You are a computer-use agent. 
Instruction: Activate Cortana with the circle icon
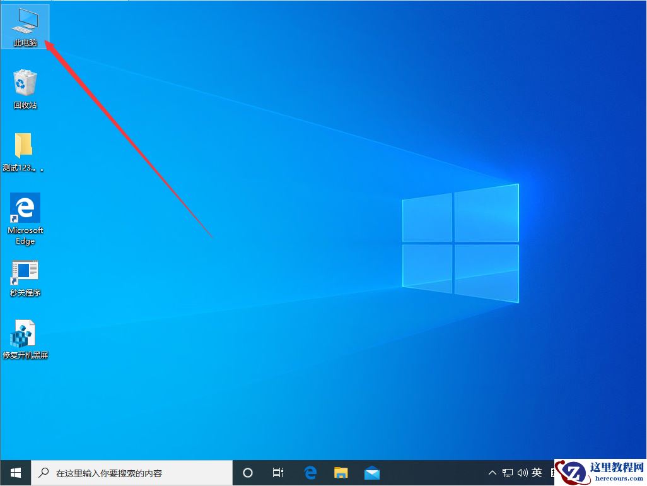click(247, 472)
